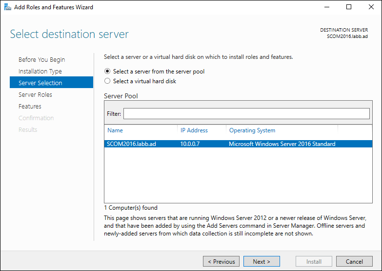This screenshot has height=271, width=382.
Task: Jump to the Features step
Action: tap(30, 106)
